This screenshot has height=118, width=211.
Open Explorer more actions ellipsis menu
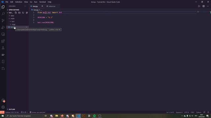25,6
